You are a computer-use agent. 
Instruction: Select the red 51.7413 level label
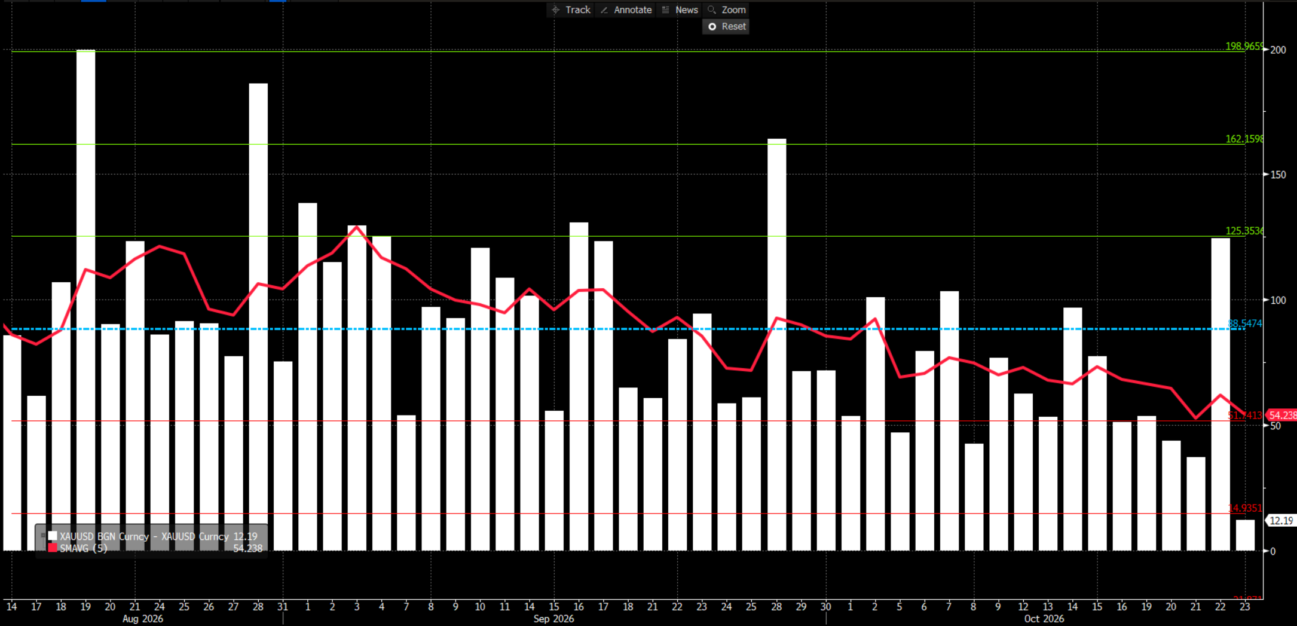[1245, 415]
